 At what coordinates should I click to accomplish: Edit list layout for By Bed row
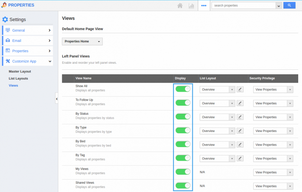240,145
